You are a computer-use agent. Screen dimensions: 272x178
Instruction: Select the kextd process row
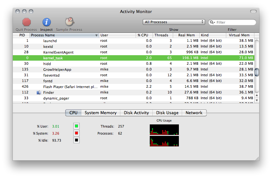(x=133, y=46)
